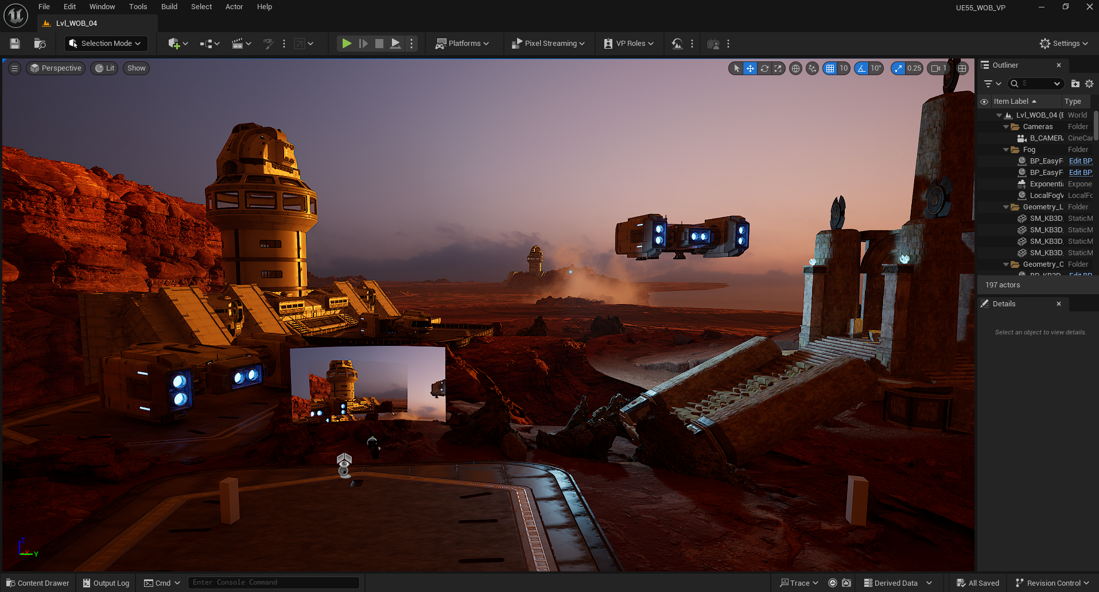This screenshot has width=1099, height=592.
Task: Click the first Edit BP link in the Outliner
Action: coord(1080,161)
